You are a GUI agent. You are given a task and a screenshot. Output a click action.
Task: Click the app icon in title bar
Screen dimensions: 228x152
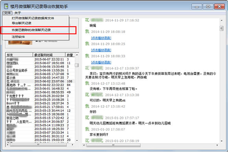tap(6, 6)
